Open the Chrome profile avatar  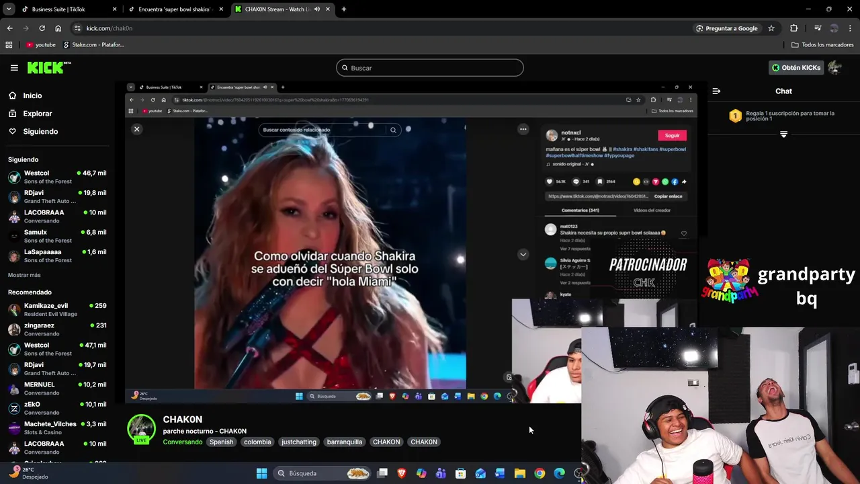point(834,28)
